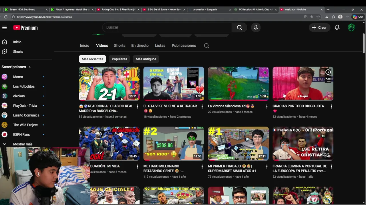Open options for ME HAGO MILLONARIO video

202,167
